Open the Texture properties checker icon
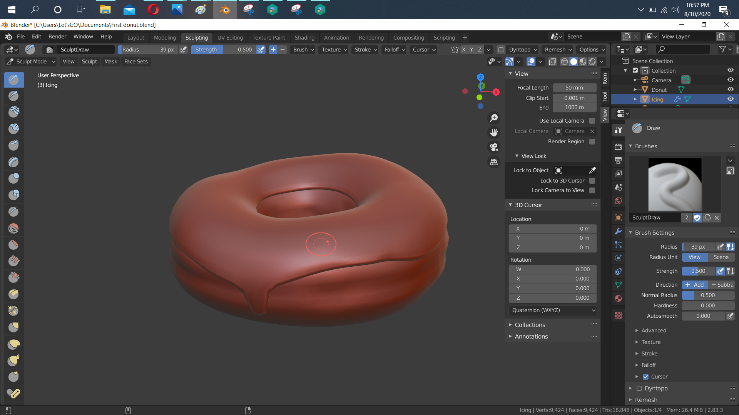 click(619, 315)
